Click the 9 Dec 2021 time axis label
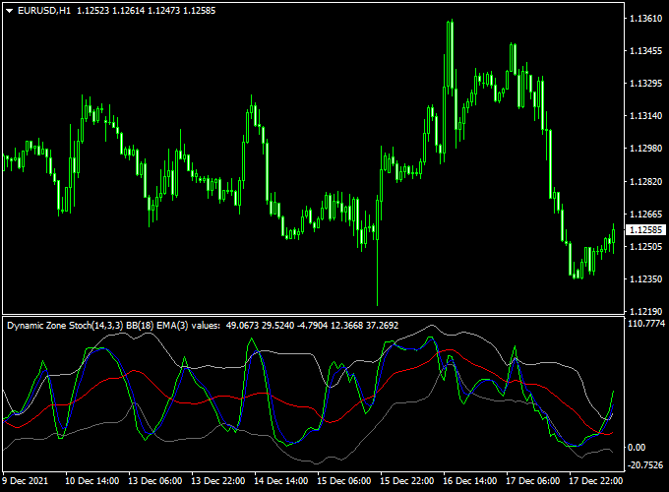This screenshot has height=492, width=669. click(x=26, y=481)
